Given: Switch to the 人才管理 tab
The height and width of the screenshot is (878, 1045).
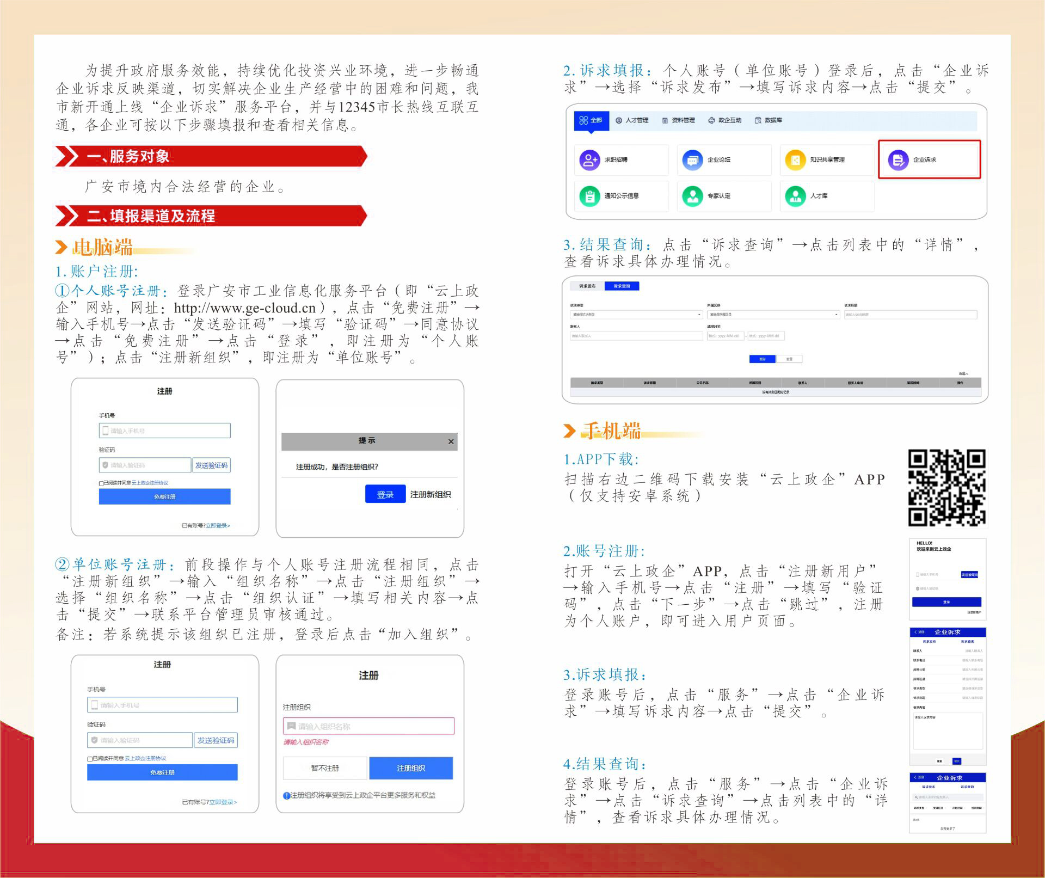Looking at the screenshot, I should [x=632, y=120].
